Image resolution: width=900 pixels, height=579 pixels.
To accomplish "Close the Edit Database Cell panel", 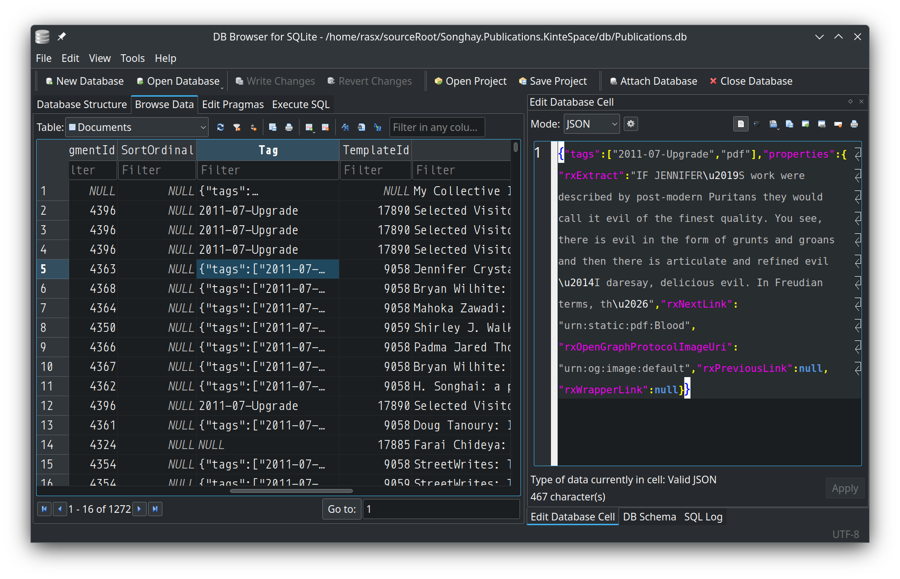I will (x=861, y=101).
